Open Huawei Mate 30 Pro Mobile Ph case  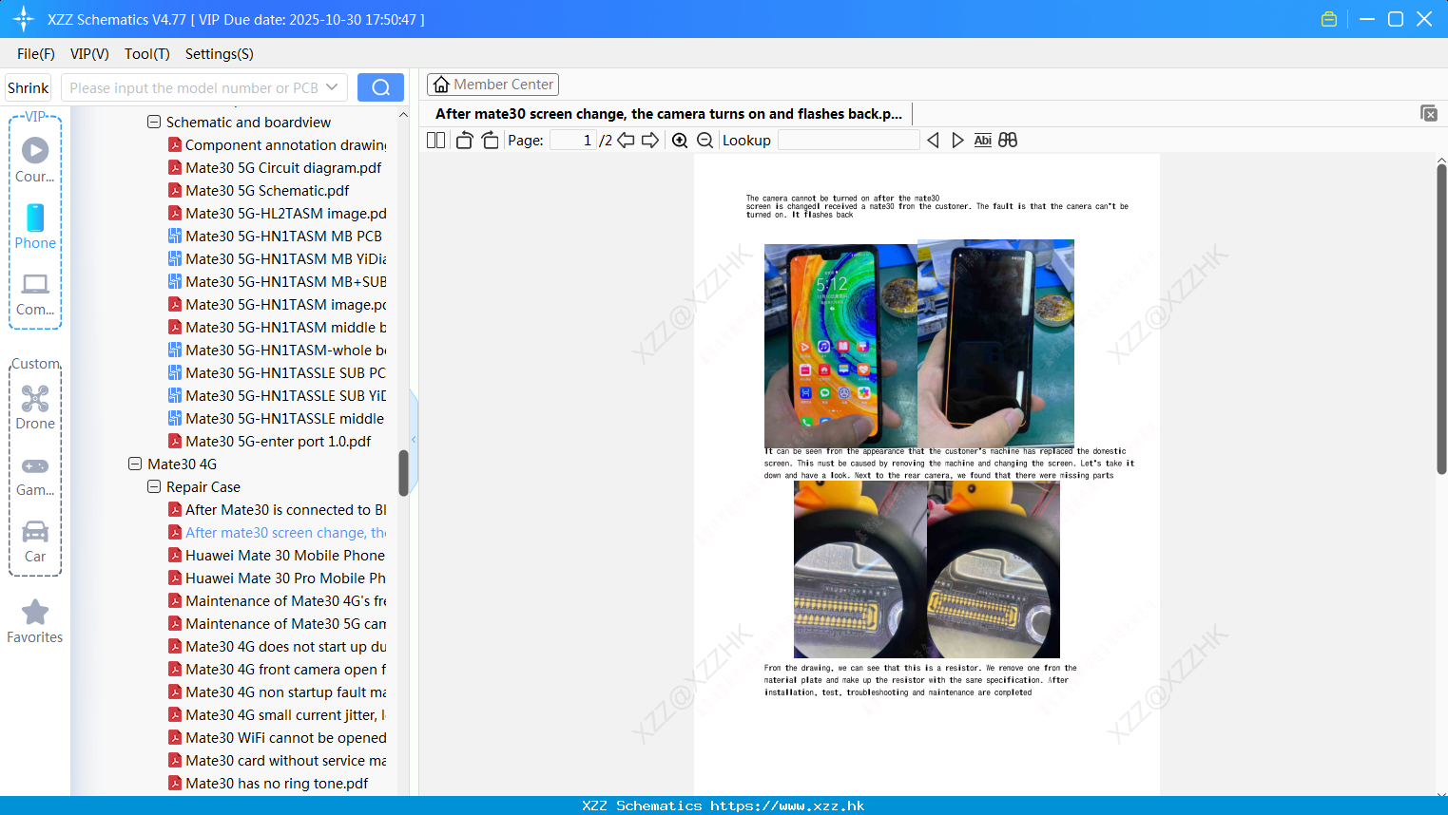coord(278,578)
